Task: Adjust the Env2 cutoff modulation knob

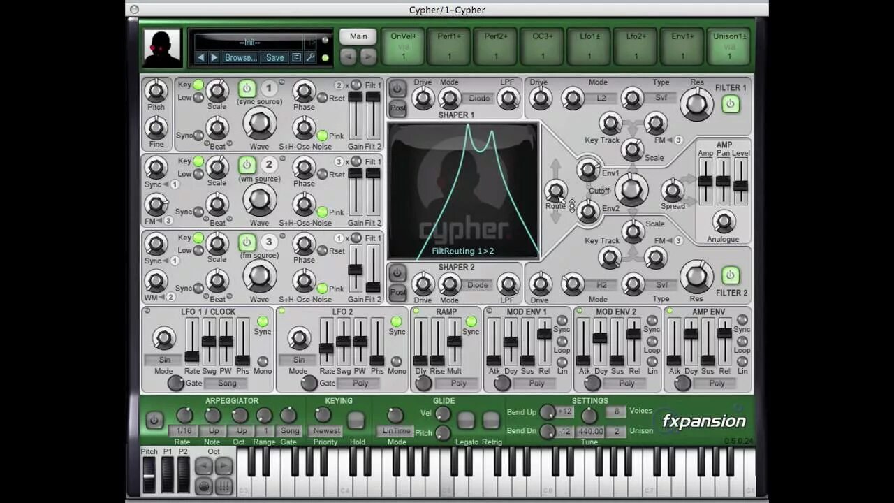Action: point(588,211)
